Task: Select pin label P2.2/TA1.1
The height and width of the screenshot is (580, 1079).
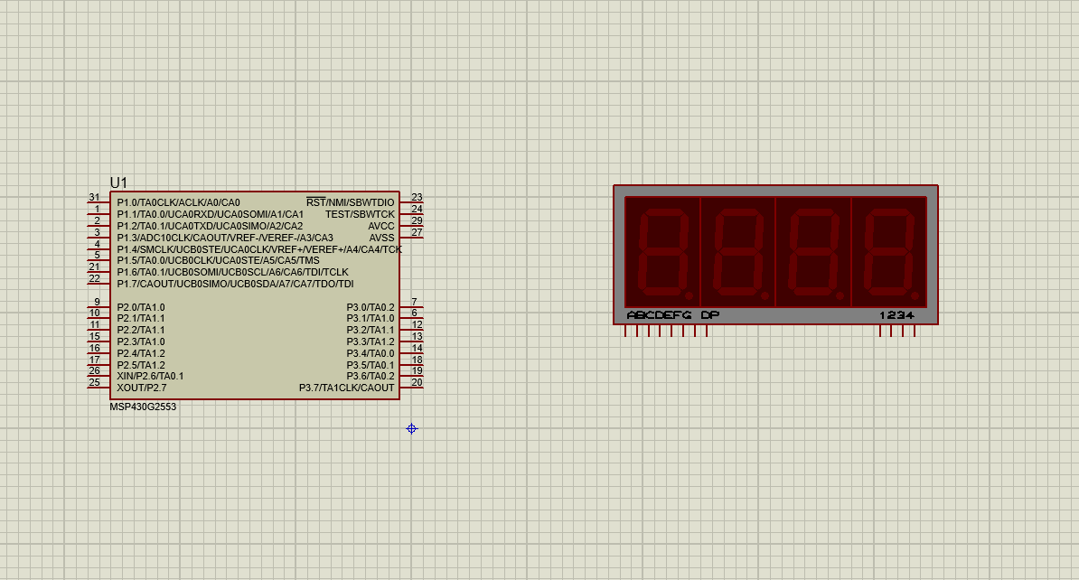Action: pyautogui.click(x=141, y=330)
